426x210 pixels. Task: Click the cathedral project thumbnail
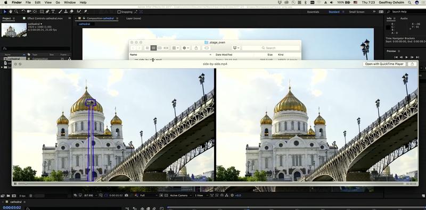pos(14,30)
